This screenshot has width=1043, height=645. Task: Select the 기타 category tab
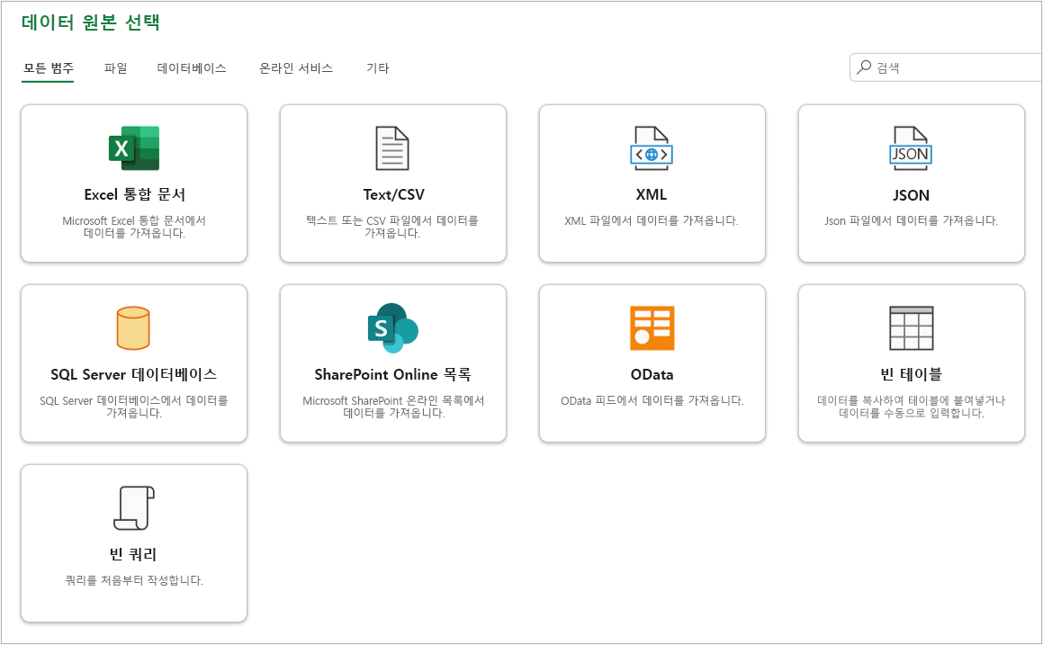377,68
